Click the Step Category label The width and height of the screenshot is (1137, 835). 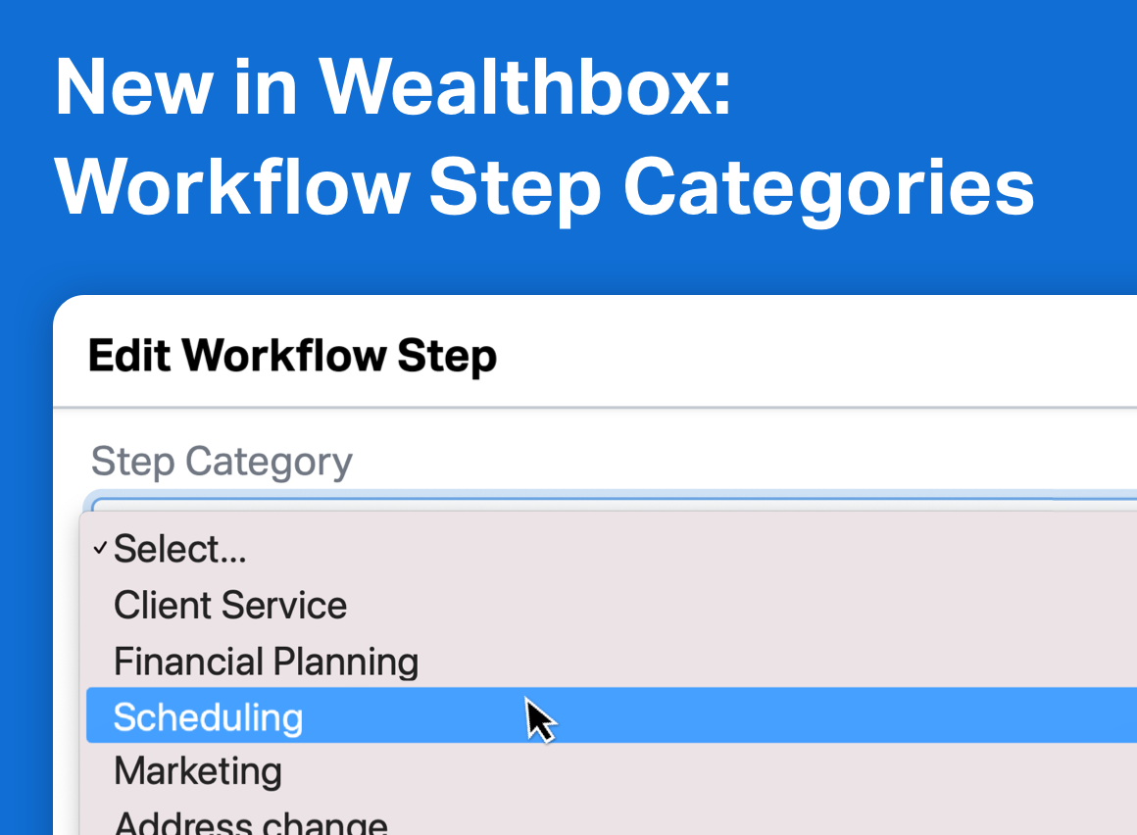coord(222,462)
